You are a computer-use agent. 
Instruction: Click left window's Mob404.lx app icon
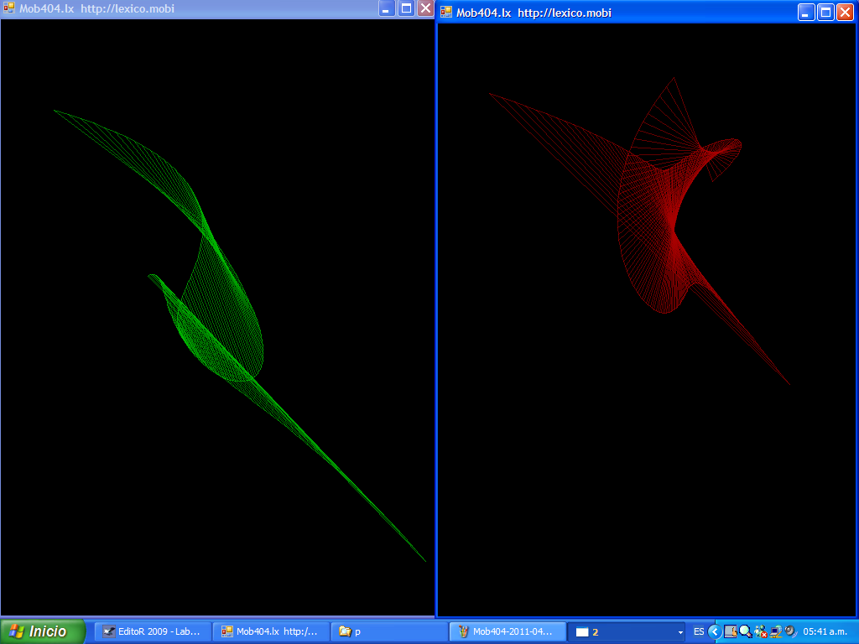point(9,8)
